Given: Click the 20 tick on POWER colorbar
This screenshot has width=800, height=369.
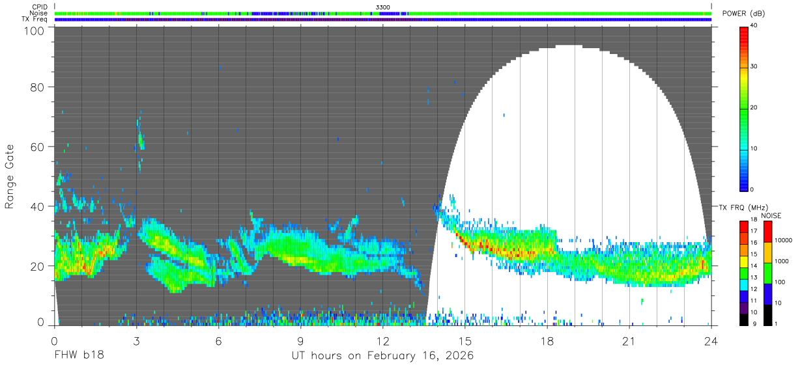Looking at the screenshot, I should click(x=753, y=108).
